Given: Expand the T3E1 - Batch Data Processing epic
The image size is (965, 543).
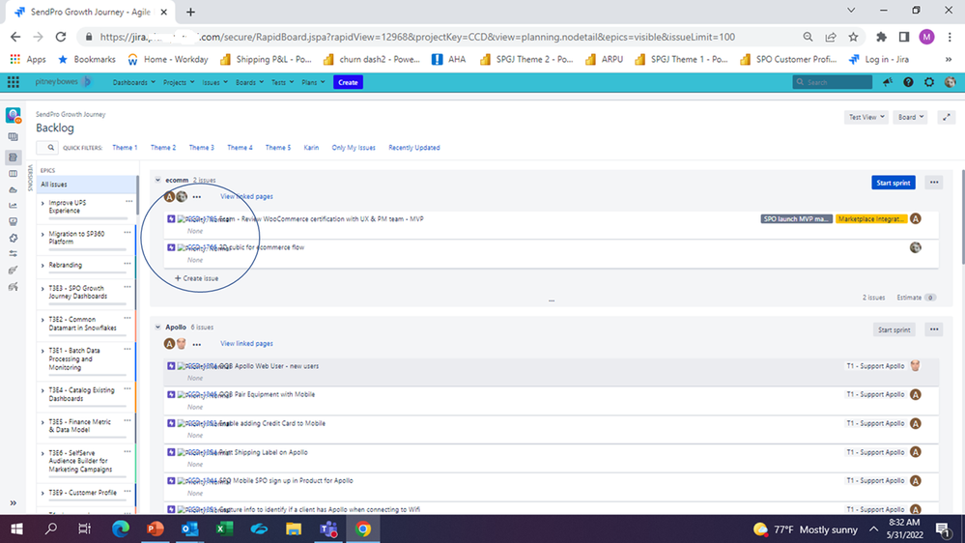Looking at the screenshot, I should (43, 351).
